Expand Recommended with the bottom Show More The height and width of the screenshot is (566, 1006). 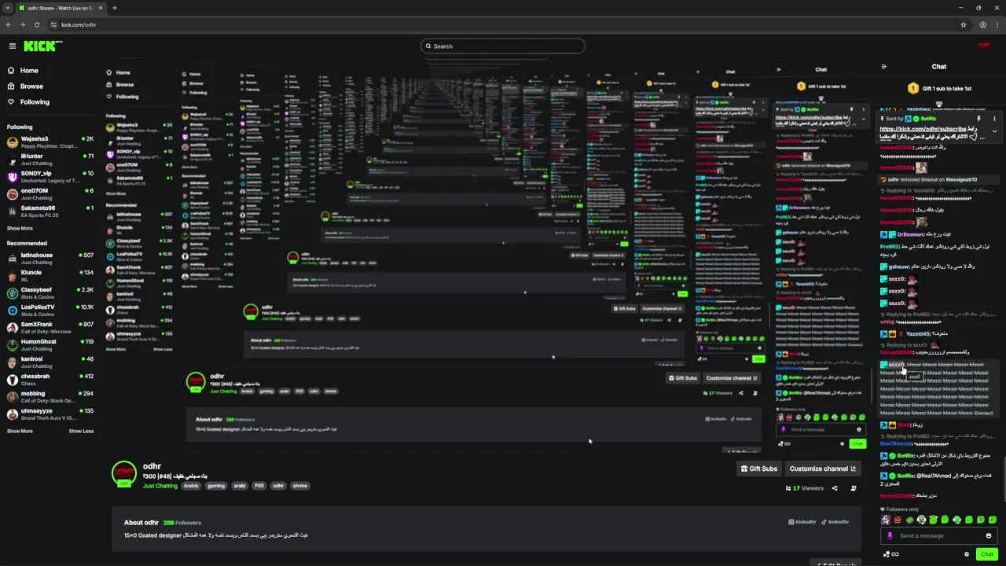click(x=20, y=432)
